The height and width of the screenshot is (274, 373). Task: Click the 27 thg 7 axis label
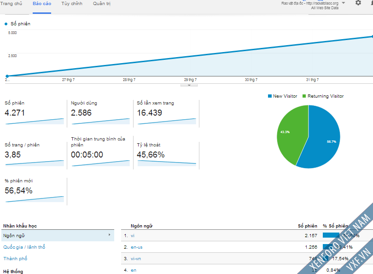pyautogui.click(x=68, y=80)
